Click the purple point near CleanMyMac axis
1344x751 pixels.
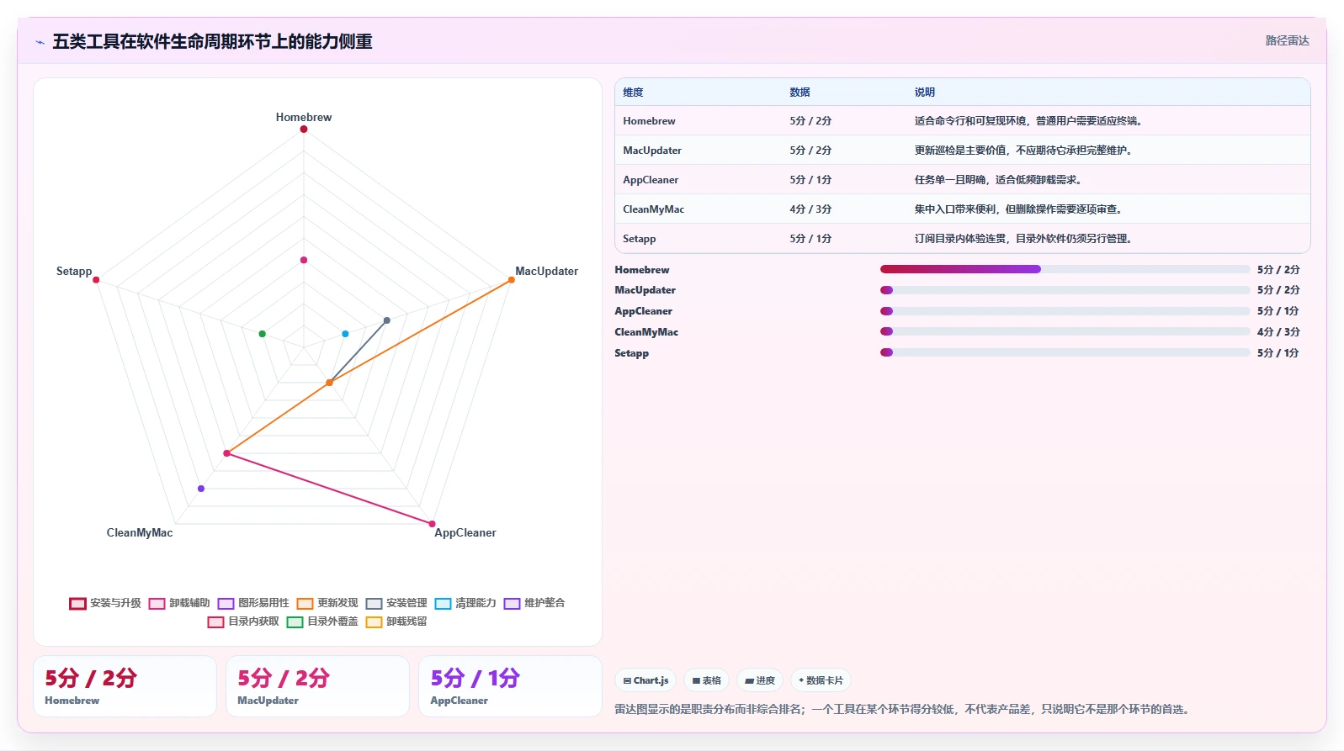click(200, 489)
